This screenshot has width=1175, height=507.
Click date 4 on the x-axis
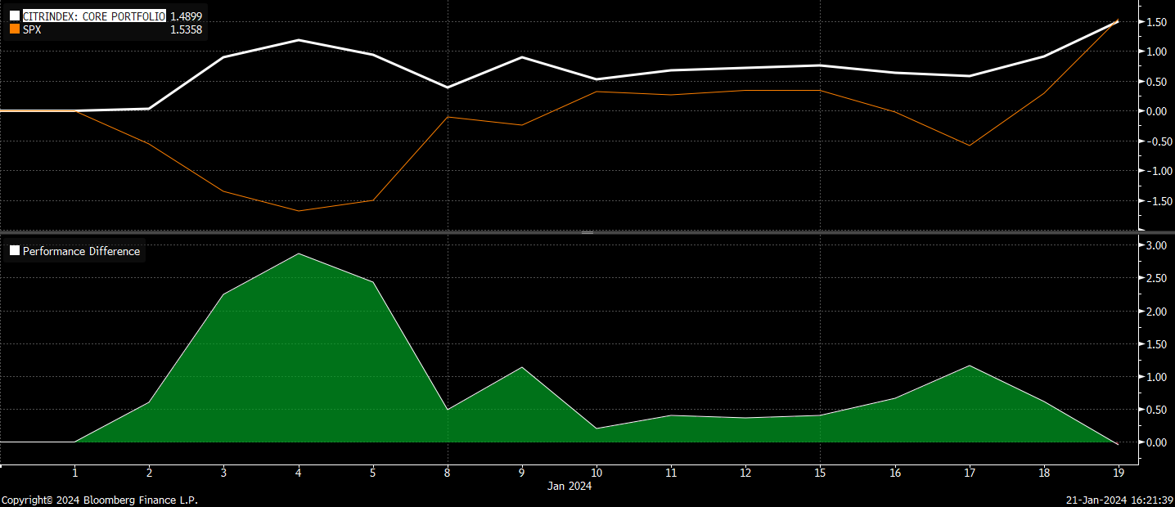point(299,473)
